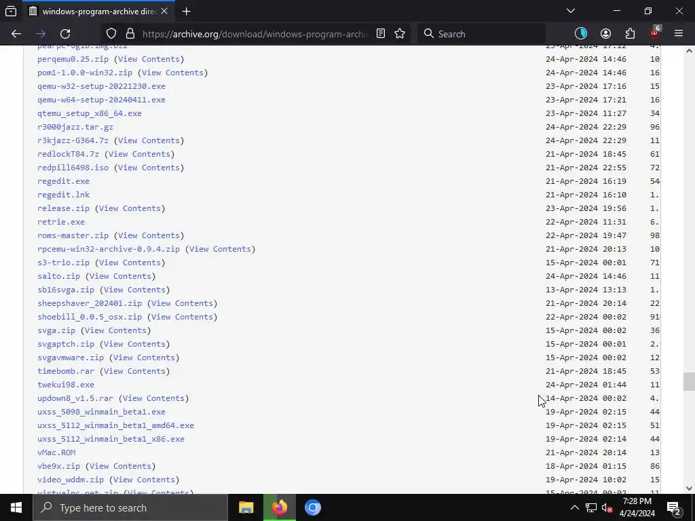
Task: Download sheepshaver_202401.zip
Action: click(x=90, y=303)
